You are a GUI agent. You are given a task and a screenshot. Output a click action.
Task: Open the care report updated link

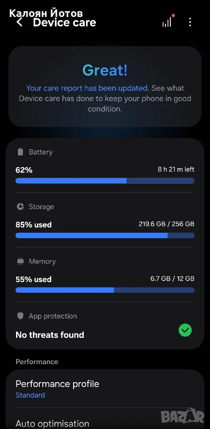pos(88,88)
